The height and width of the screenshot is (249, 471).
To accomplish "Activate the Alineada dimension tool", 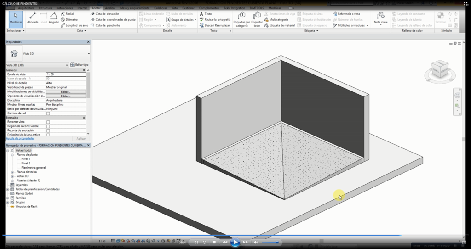I will (x=33, y=18).
